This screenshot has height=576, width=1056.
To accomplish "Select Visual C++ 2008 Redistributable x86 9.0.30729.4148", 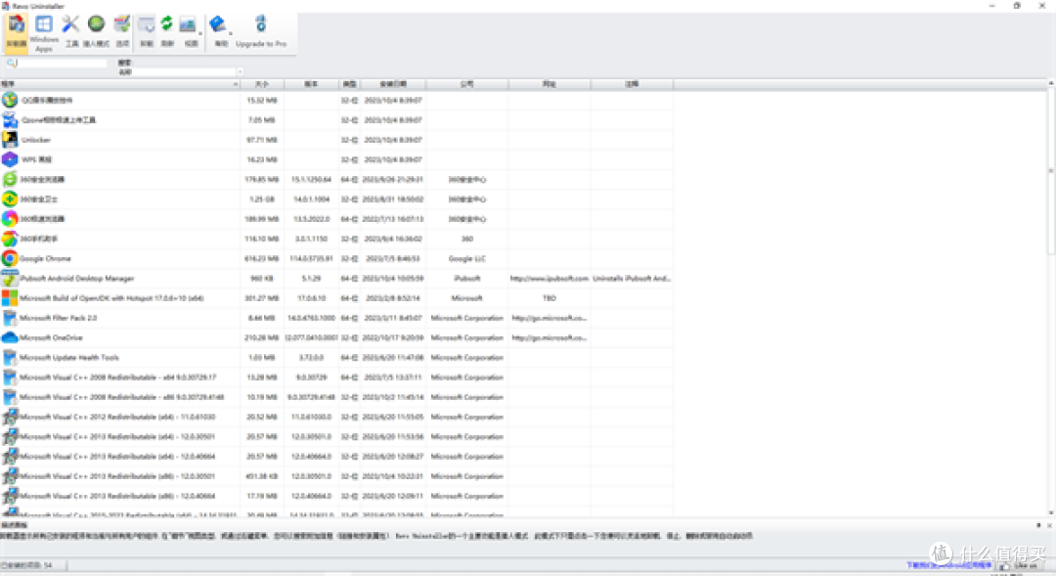I will tap(336, 397).
